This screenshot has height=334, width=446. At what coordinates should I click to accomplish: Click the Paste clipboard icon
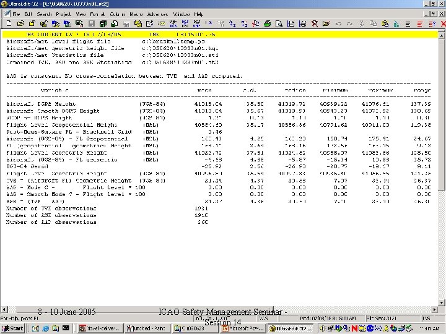point(385,24)
